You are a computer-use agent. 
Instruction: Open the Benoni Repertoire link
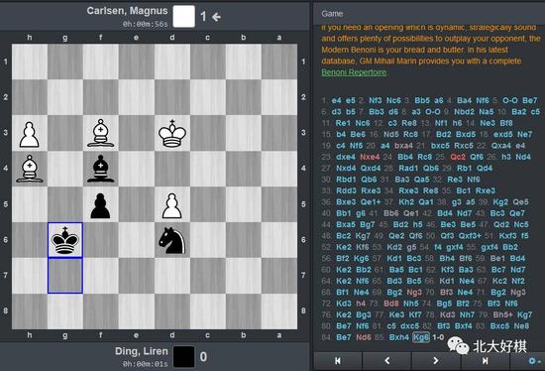pyautogui.click(x=354, y=72)
